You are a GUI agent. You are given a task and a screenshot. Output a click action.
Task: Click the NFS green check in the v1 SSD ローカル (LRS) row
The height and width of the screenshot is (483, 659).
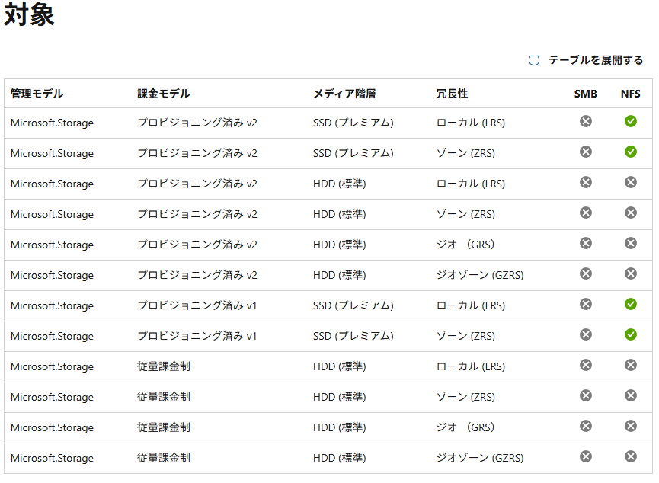point(630,304)
